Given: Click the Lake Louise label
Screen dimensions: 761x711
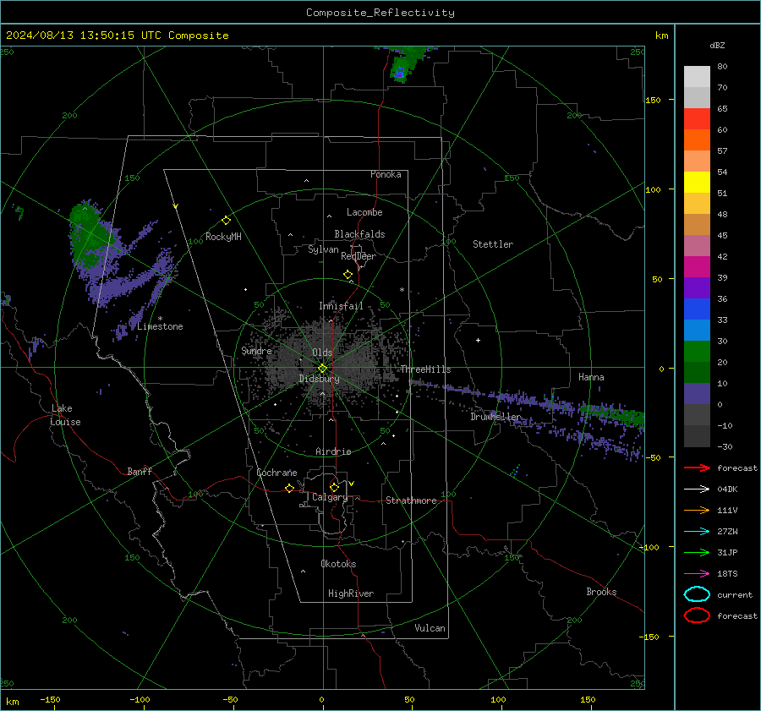Looking at the screenshot, I should [65, 415].
